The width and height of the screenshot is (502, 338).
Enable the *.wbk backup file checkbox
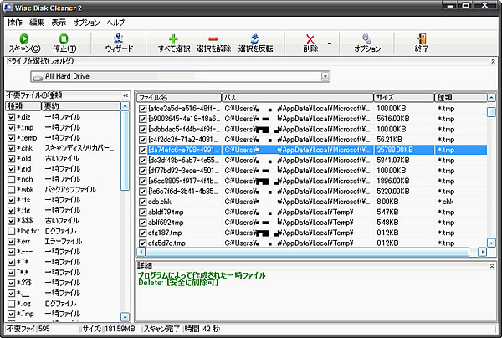click(10, 191)
